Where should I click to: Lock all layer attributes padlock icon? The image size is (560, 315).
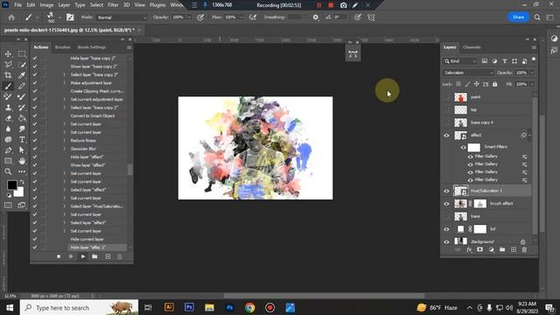click(494, 84)
